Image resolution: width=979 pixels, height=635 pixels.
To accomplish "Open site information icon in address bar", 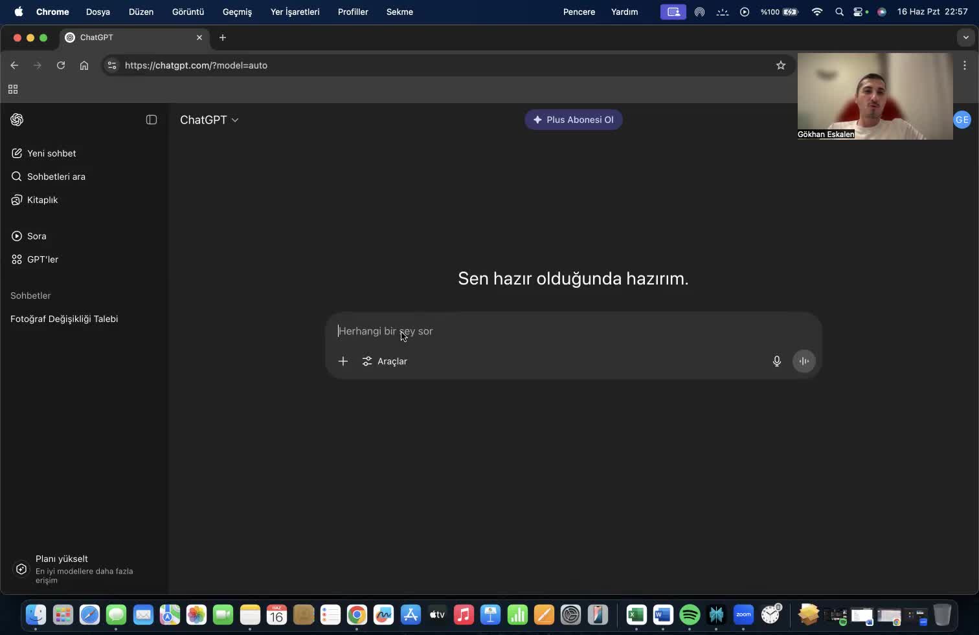I will click(112, 65).
